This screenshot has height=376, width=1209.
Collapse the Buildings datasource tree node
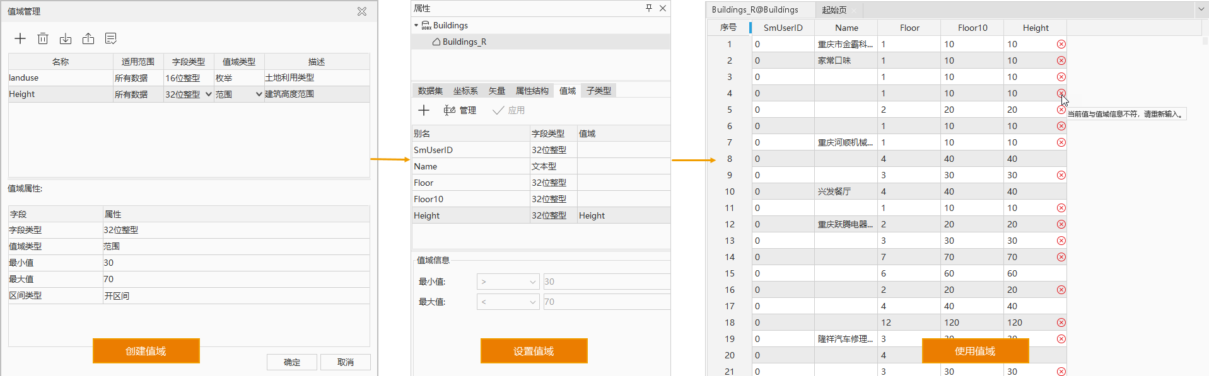coord(416,26)
